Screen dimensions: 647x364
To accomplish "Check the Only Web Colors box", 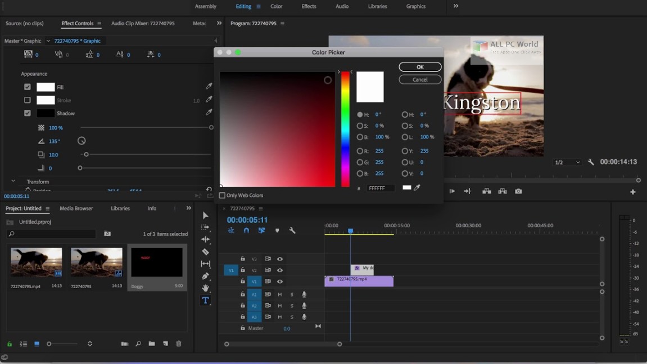I will tap(222, 195).
